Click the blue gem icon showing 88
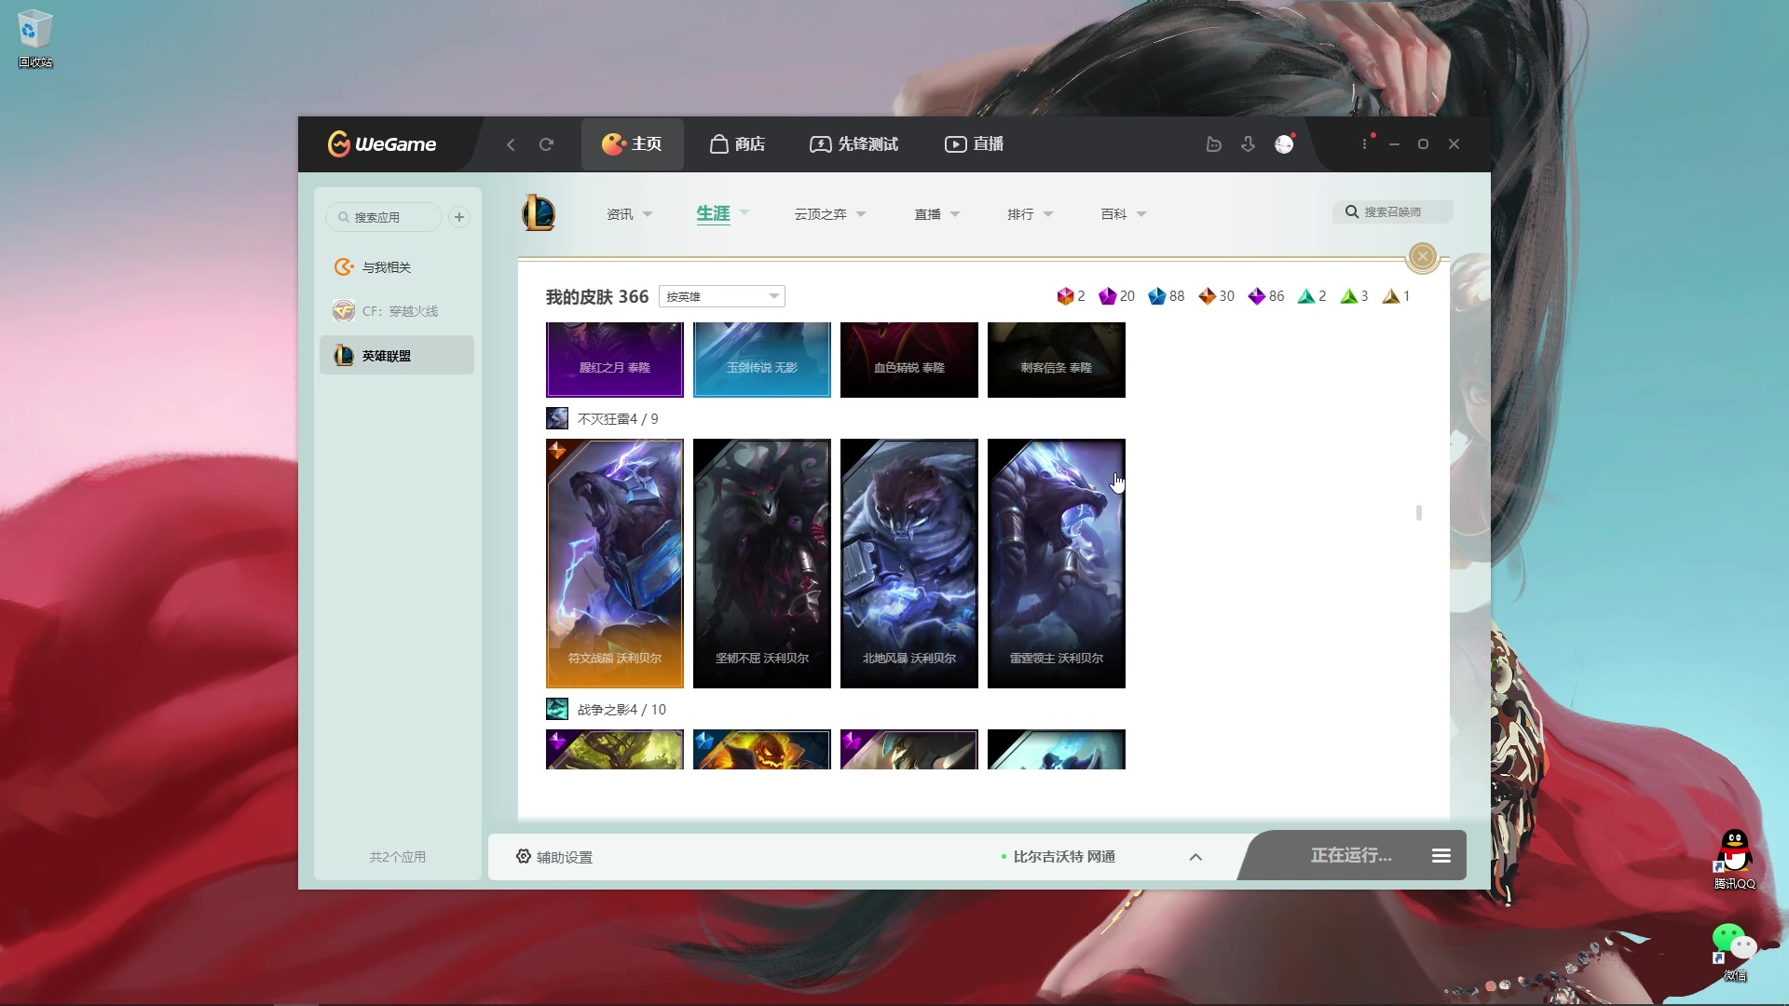The width and height of the screenshot is (1789, 1006). point(1156,296)
